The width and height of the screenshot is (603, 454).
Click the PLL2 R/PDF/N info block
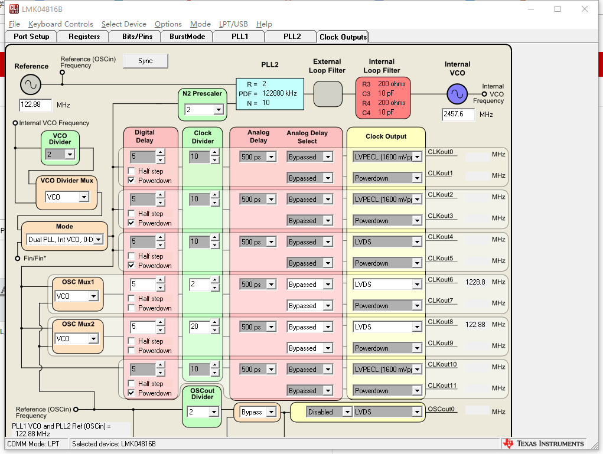pyautogui.click(x=270, y=93)
